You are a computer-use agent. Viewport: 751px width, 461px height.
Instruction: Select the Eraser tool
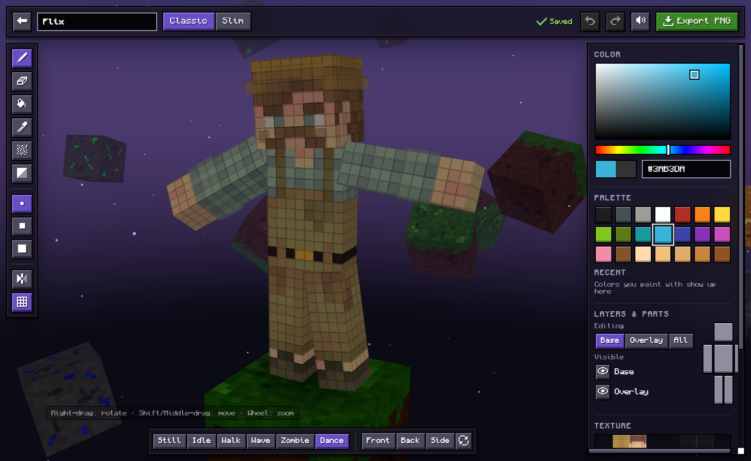(x=22, y=81)
